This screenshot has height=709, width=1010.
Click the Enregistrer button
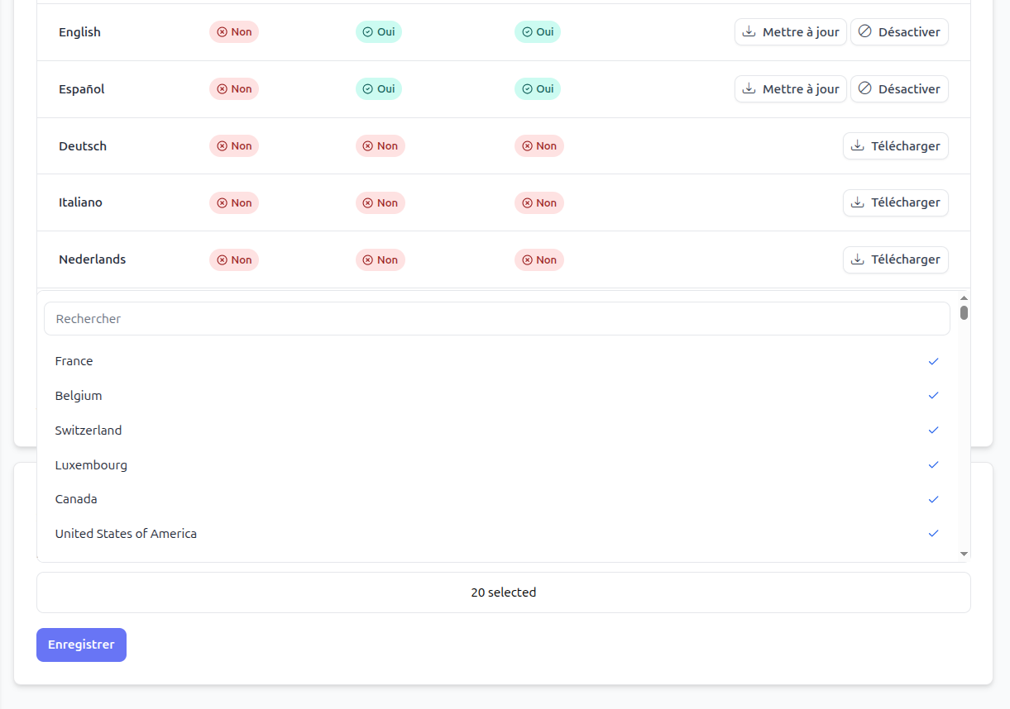pos(81,645)
